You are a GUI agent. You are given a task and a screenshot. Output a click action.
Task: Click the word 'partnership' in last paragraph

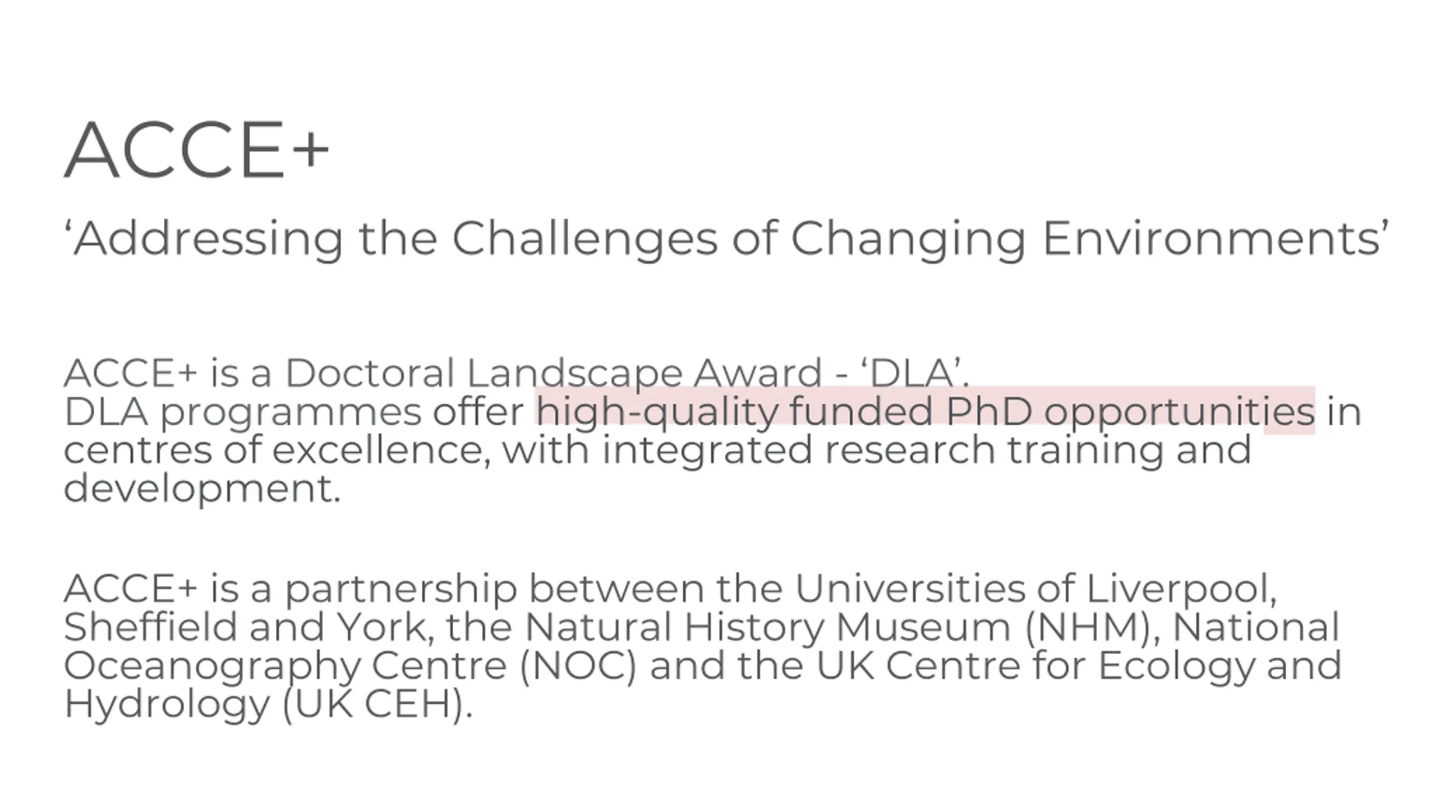coord(401,590)
